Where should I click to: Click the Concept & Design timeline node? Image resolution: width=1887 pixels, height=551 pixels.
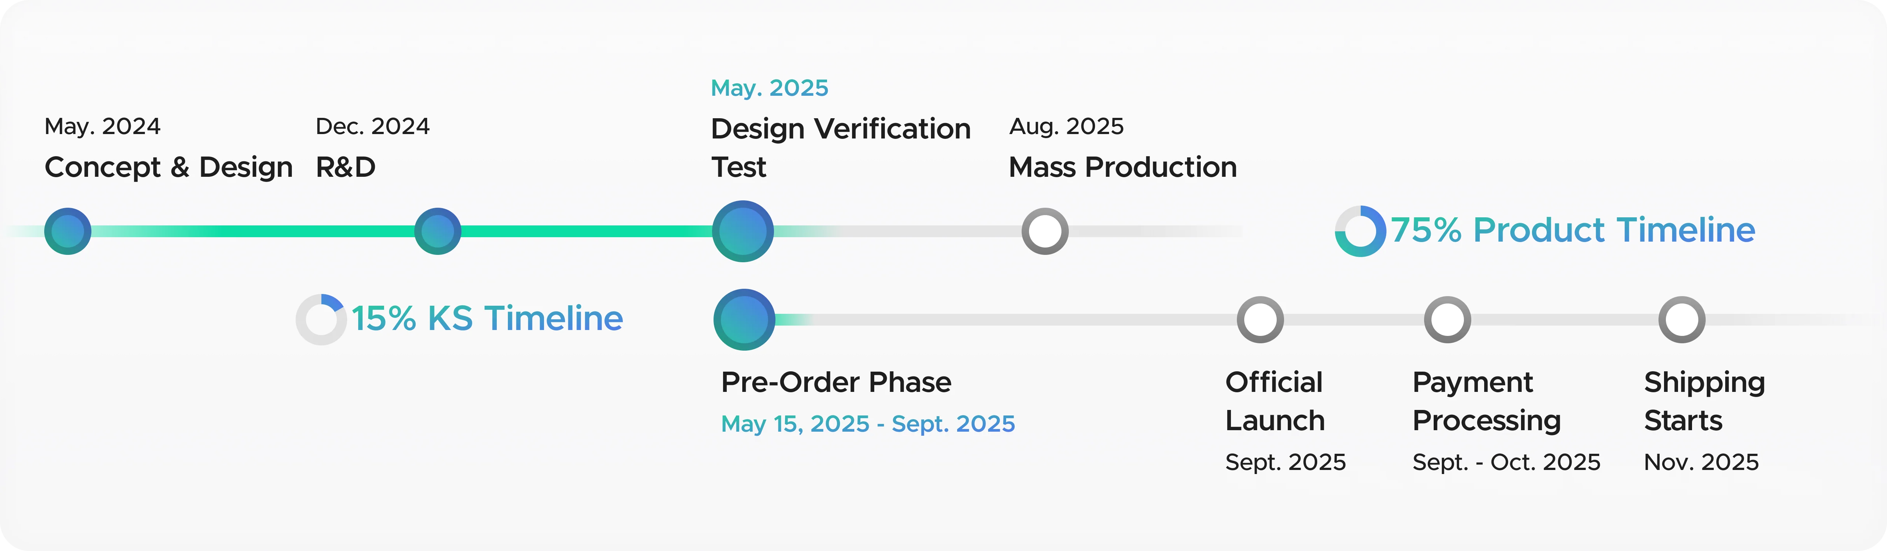(67, 231)
